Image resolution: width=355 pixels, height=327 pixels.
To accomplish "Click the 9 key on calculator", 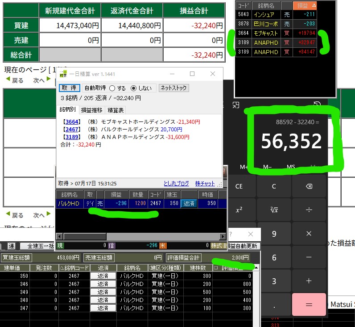I will (274, 234).
